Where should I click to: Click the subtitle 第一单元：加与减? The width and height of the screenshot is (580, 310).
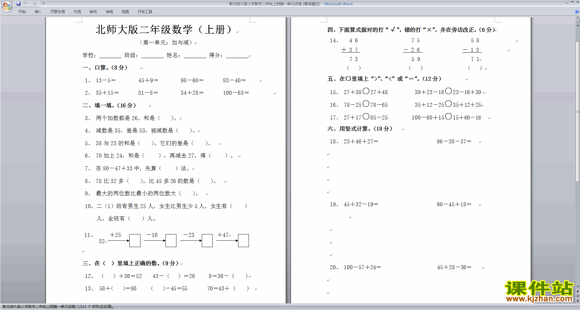166,43
